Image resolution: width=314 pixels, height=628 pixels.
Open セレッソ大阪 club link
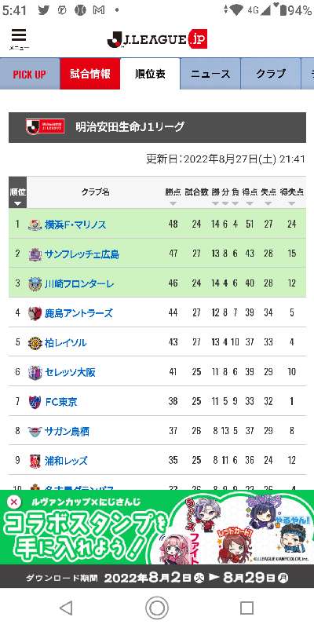coord(70,372)
